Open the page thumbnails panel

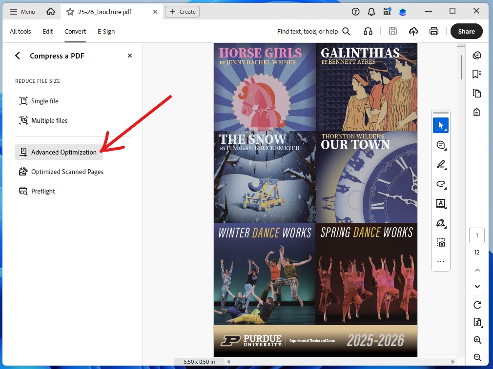tap(477, 93)
